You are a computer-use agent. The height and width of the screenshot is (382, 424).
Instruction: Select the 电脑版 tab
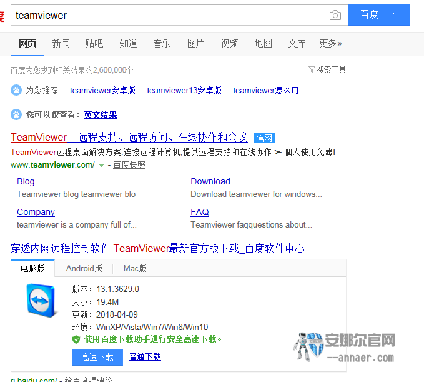coord(32,268)
